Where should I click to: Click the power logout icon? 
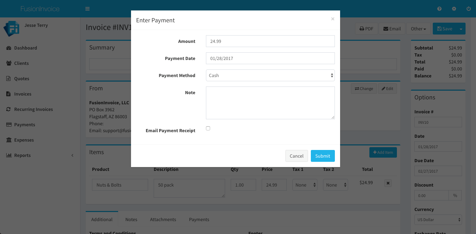pos(468,9)
